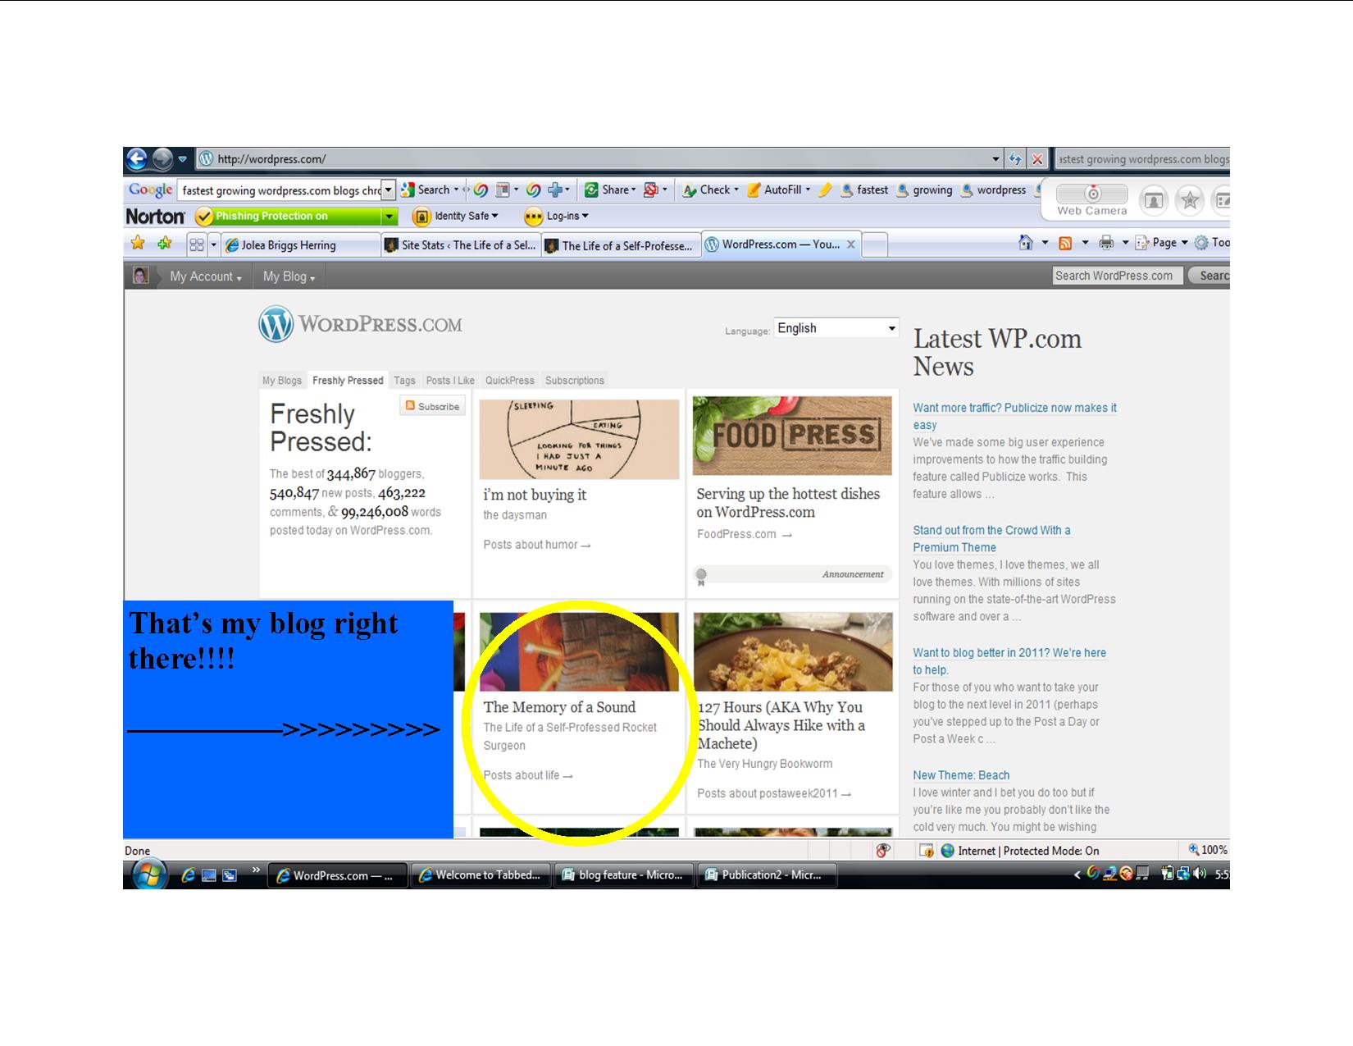The image size is (1353, 1046).
Task: Open "The Memory of a Sound" post link
Action: click(x=559, y=707)
